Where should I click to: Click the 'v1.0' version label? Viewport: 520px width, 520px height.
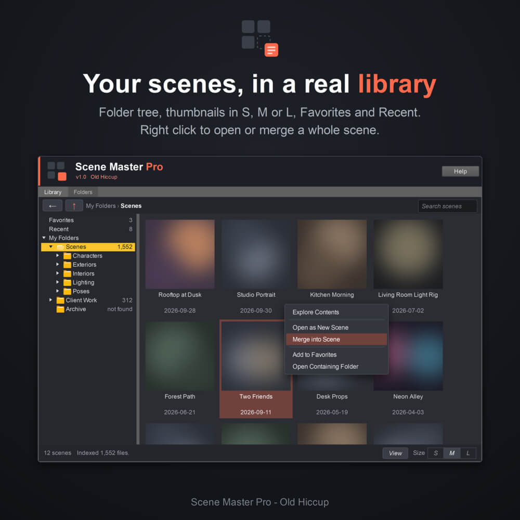pos(81,177)
